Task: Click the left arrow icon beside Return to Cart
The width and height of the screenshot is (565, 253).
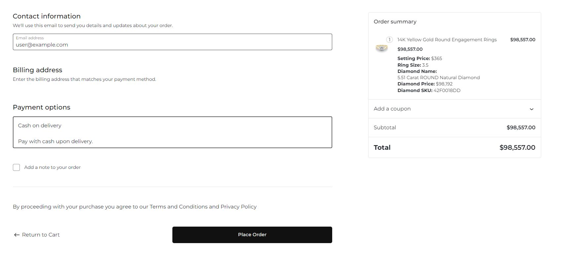Action: (x=17, y=235)
